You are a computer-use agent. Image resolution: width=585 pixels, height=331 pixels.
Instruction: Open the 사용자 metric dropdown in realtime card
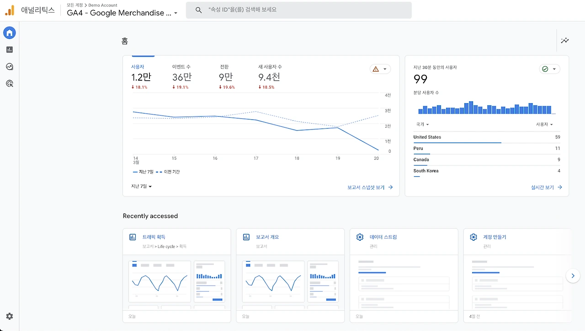(x=544, y=124)
